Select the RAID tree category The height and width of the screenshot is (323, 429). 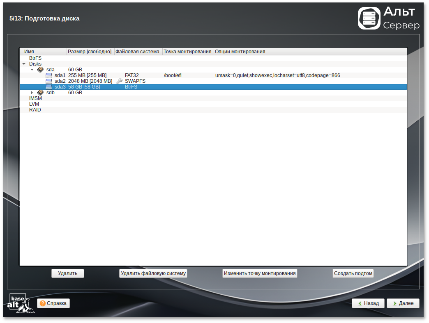[35, 110]
